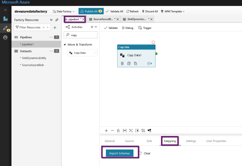The image size is (242, 166).
Task: Click the Publish All button
Action: coord(91,11)
